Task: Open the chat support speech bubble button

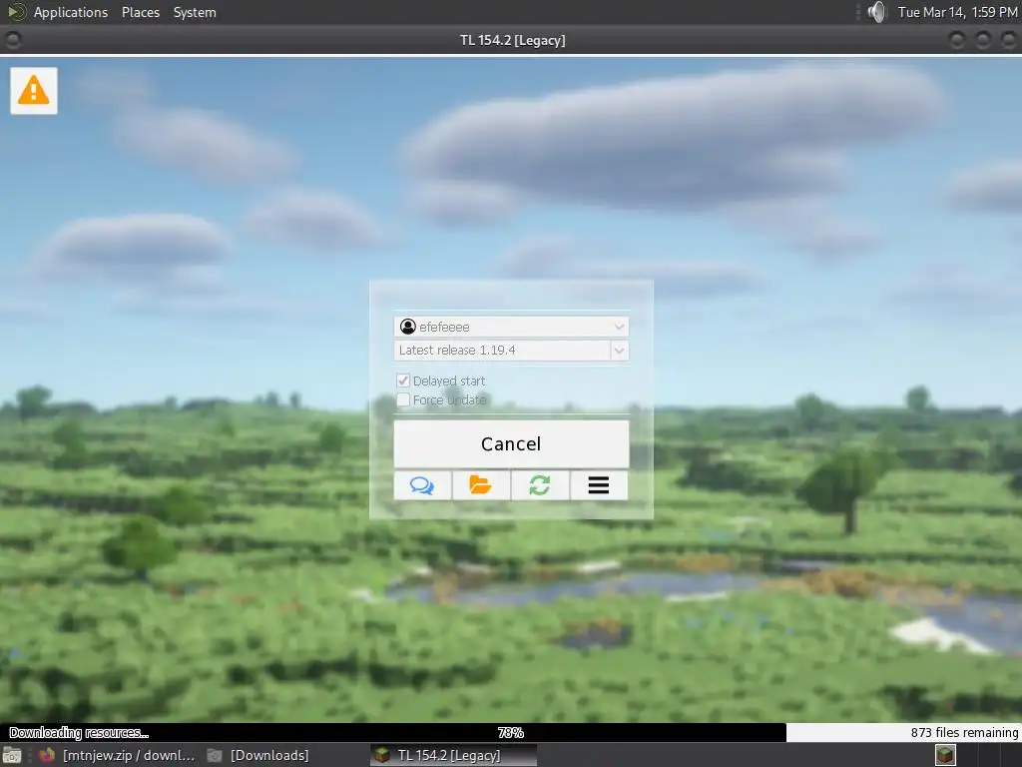Action: tap(422, 485)
